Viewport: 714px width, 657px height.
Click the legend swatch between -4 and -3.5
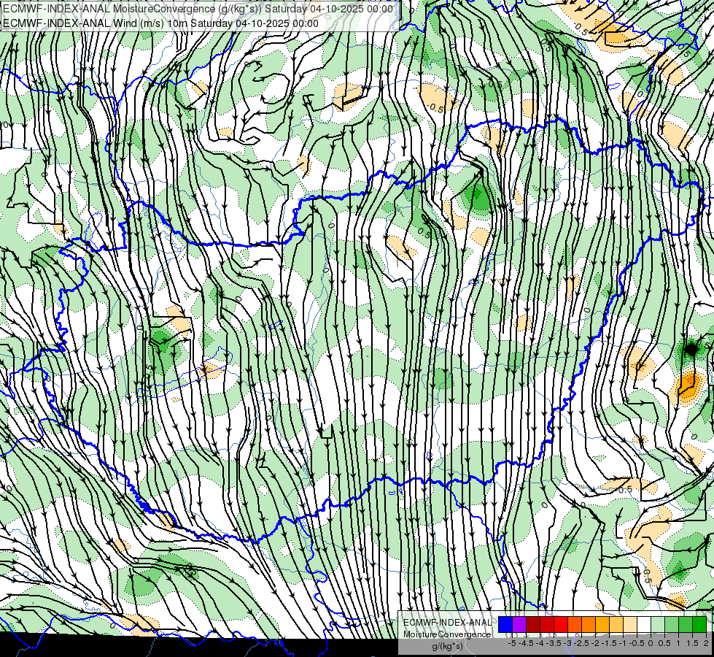click(547, 625)
